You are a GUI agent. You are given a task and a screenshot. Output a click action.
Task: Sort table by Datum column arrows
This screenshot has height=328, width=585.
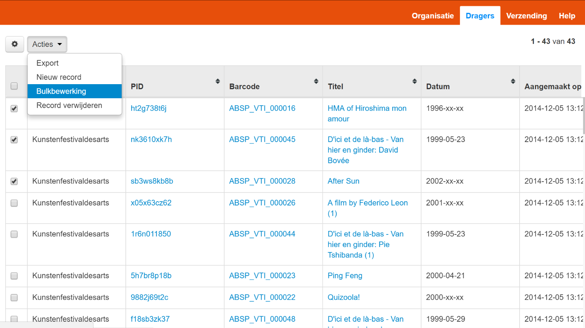coord(513,81)
